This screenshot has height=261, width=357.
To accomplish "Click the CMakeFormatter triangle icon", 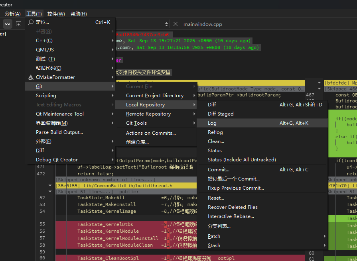I will [x=31, y=77].
